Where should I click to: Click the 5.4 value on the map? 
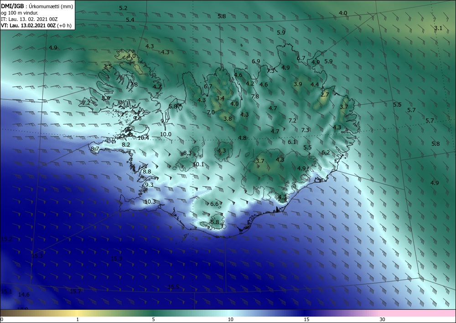pos(130,20)
